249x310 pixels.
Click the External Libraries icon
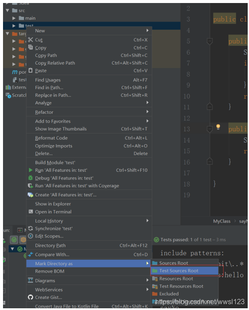pyautogui.click(x=8, y=87)
